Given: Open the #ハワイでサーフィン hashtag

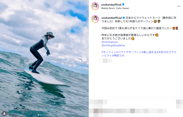Looking at the screenshot, I should [129, 52].
